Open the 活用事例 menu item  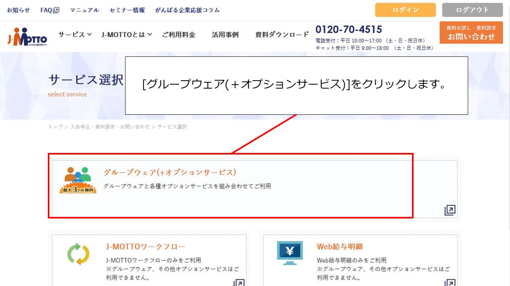coord(225,35)
